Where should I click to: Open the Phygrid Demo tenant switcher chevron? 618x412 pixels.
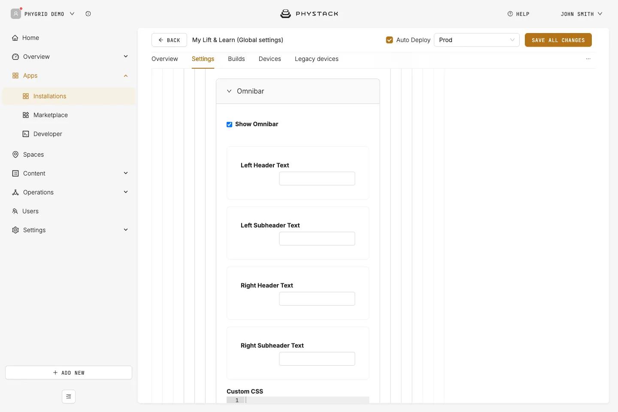coord(72,14)
